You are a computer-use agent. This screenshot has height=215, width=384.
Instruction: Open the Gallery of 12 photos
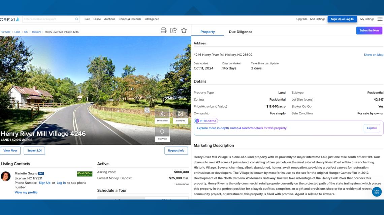coord(181,116)
